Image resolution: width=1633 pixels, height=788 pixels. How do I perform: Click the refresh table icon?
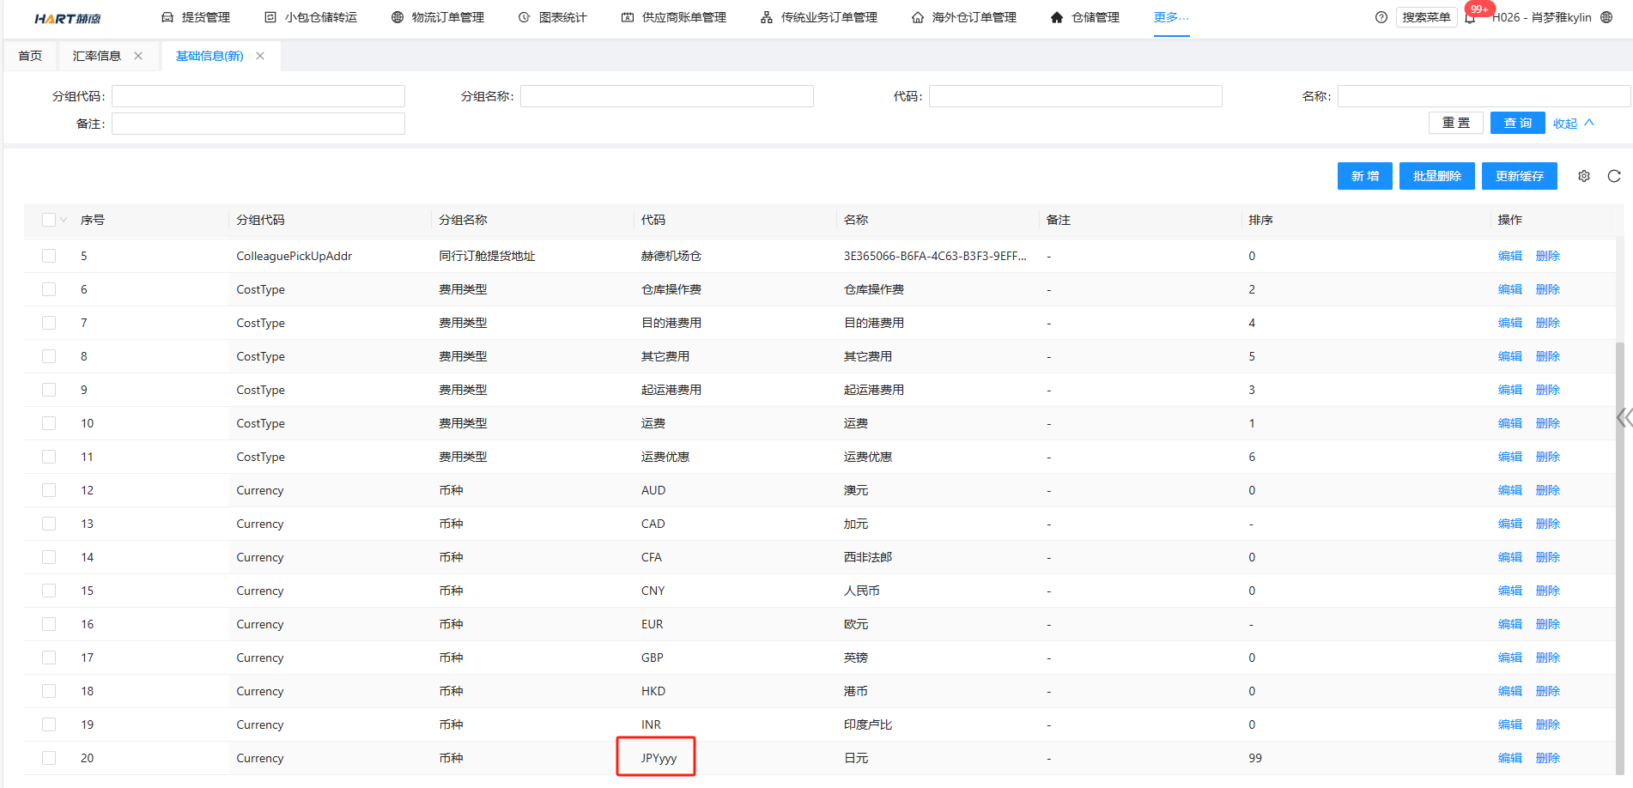(1614, 176)
